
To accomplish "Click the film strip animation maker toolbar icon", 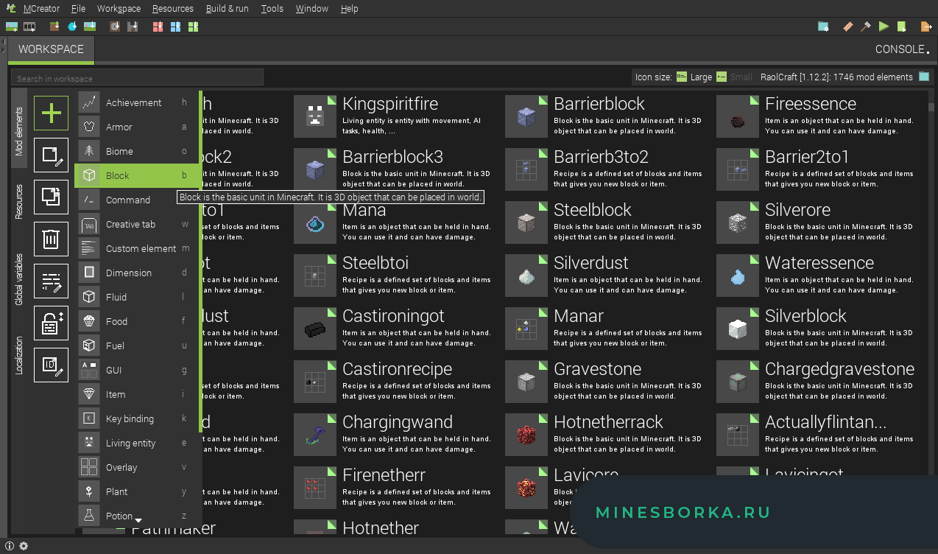I will (x=29, y=27).
